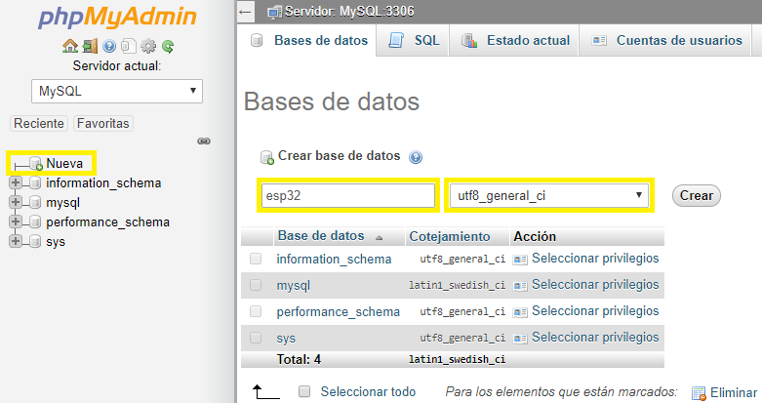Viewport: 762px width, 403px height.
Task: Select sys in the sidebar tree
Action: pos(56,242)
